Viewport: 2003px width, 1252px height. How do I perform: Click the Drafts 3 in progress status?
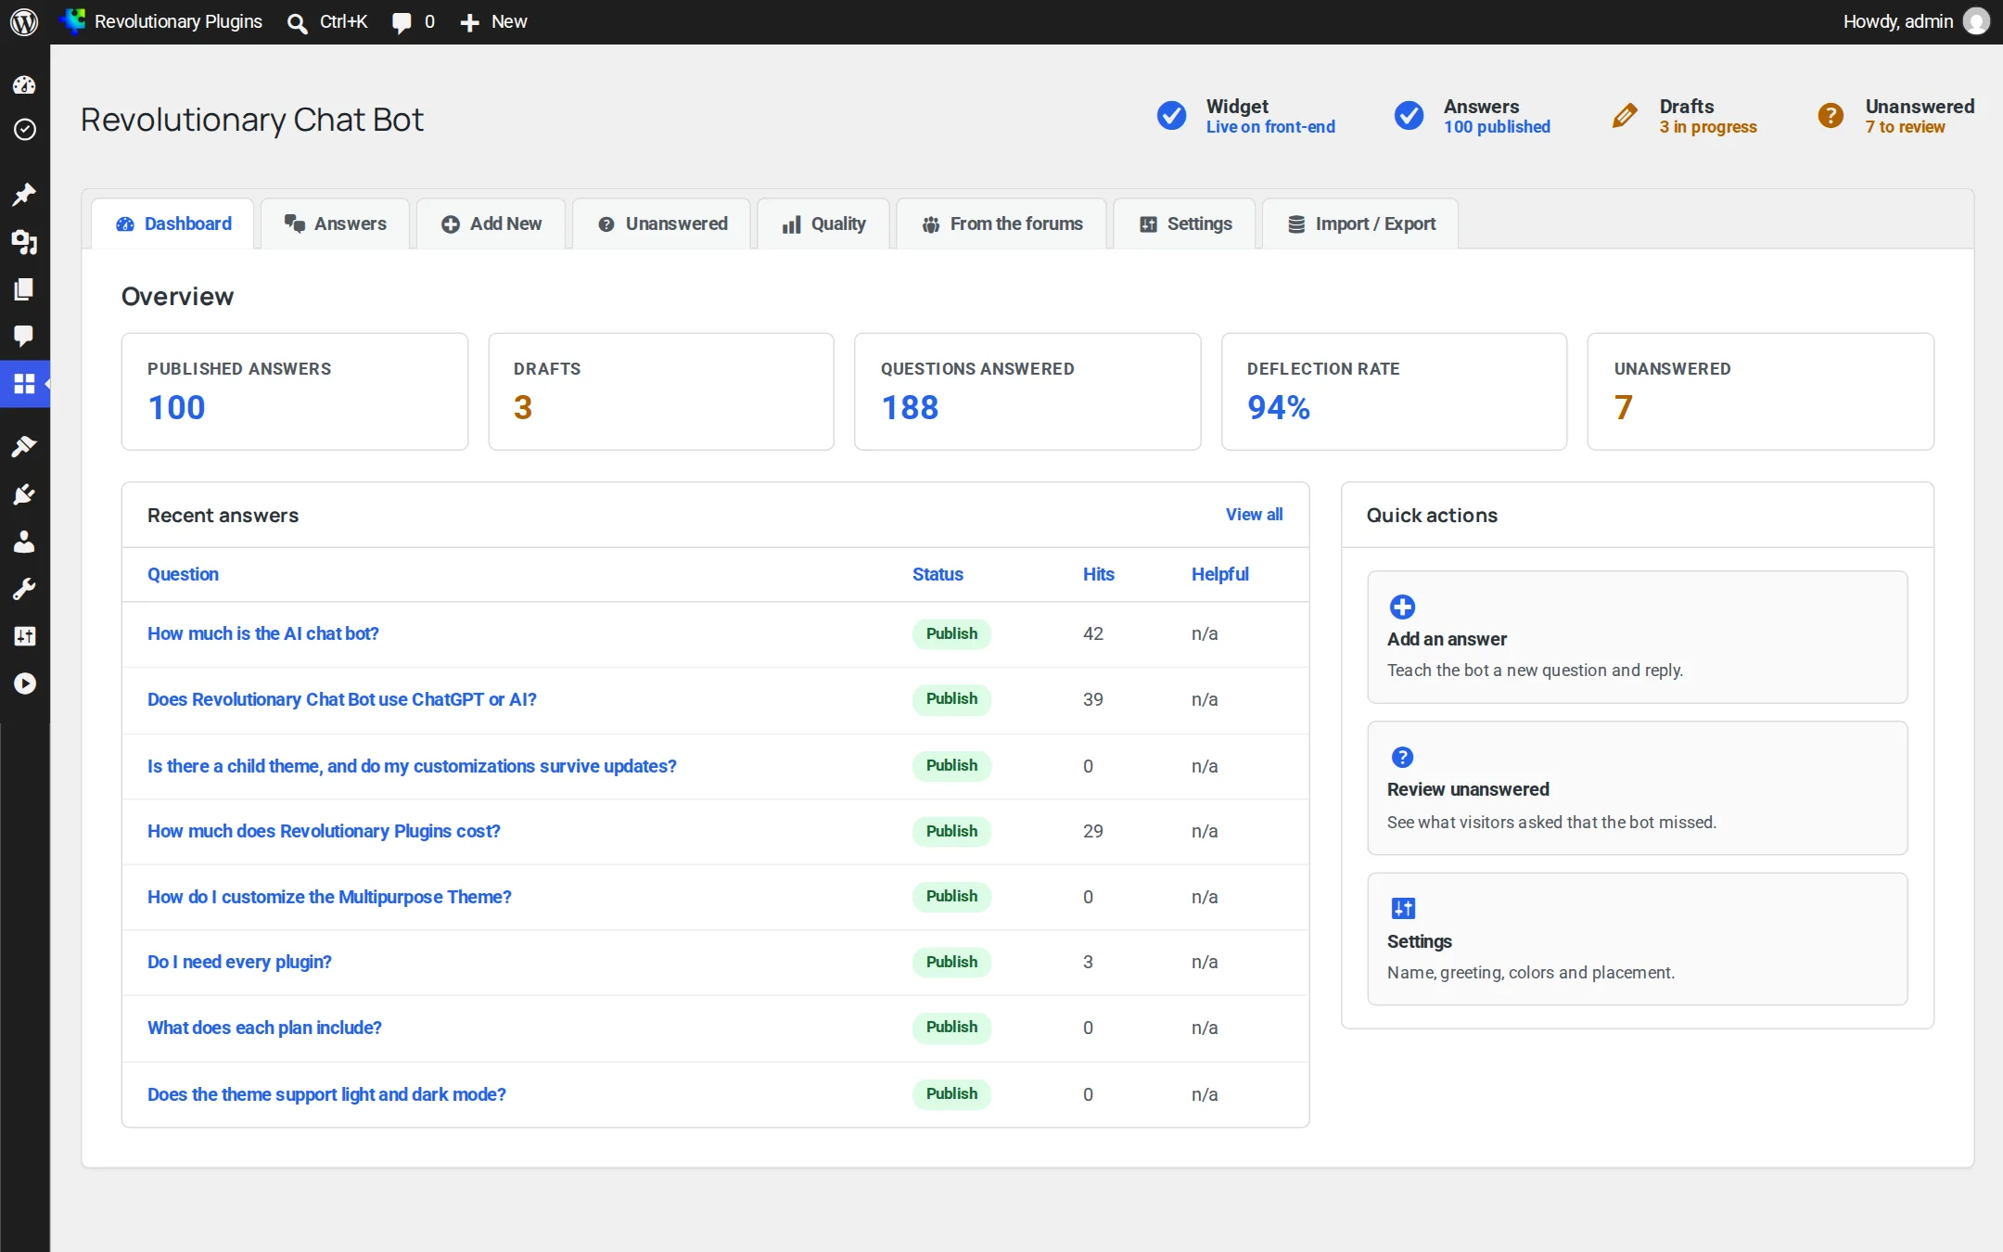click(1684, 116)
